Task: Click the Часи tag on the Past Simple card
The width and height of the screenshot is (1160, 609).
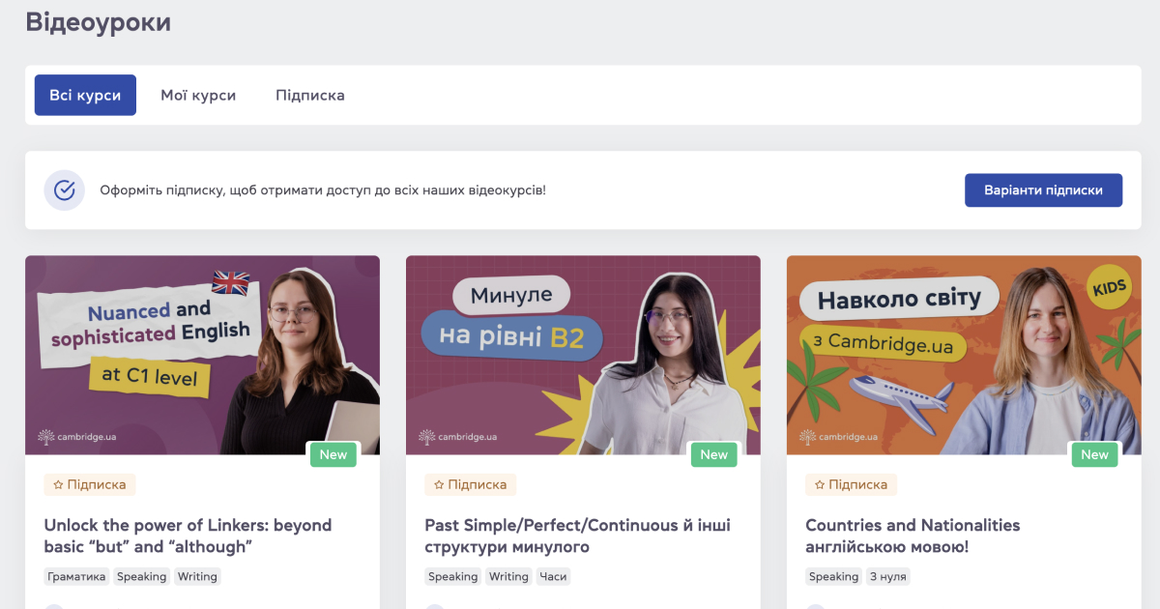Action: [x=555, y=576]
